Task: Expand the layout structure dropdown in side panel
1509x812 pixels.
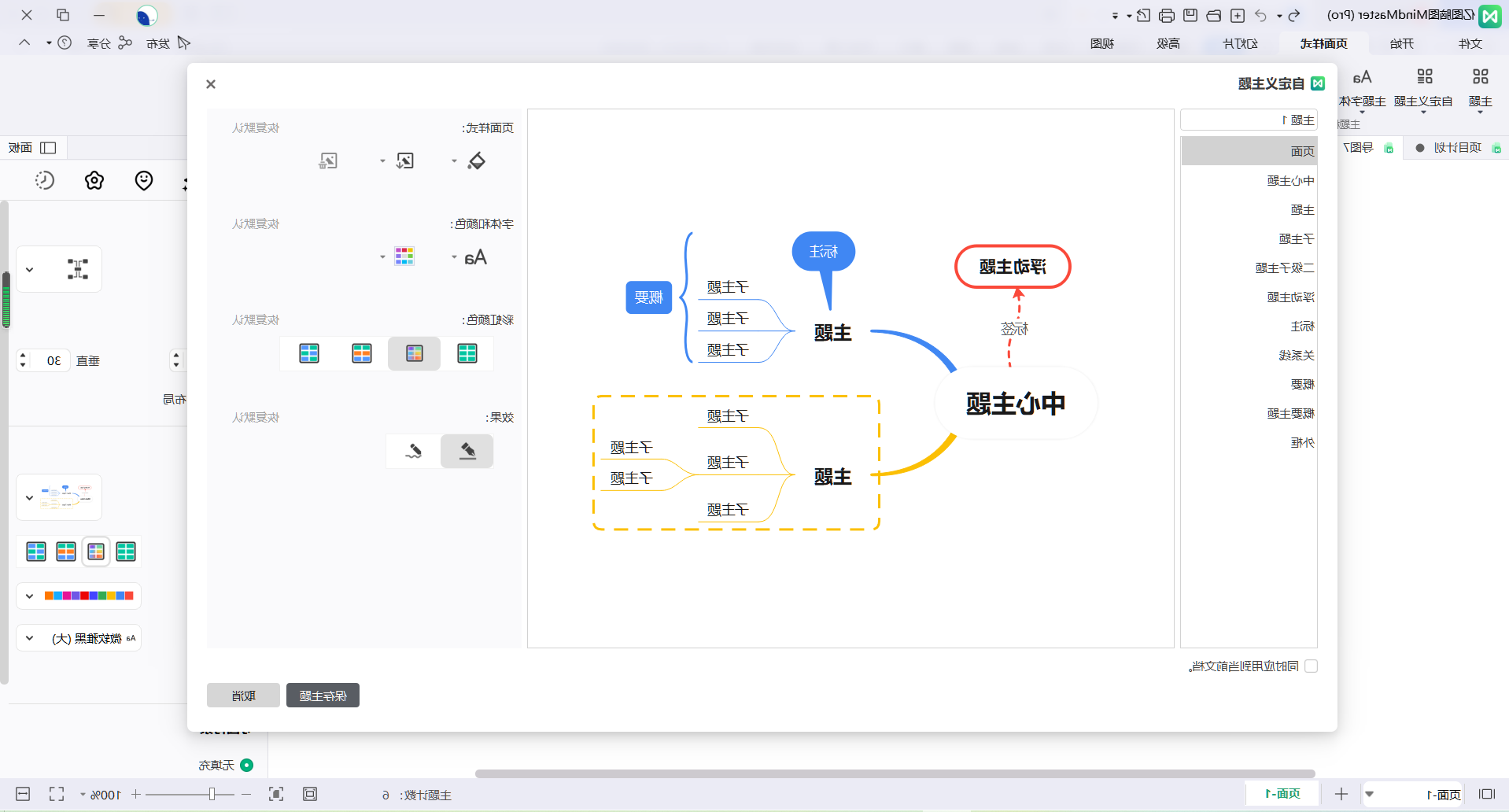Action: pyautogui.click(x=29, y=270)
